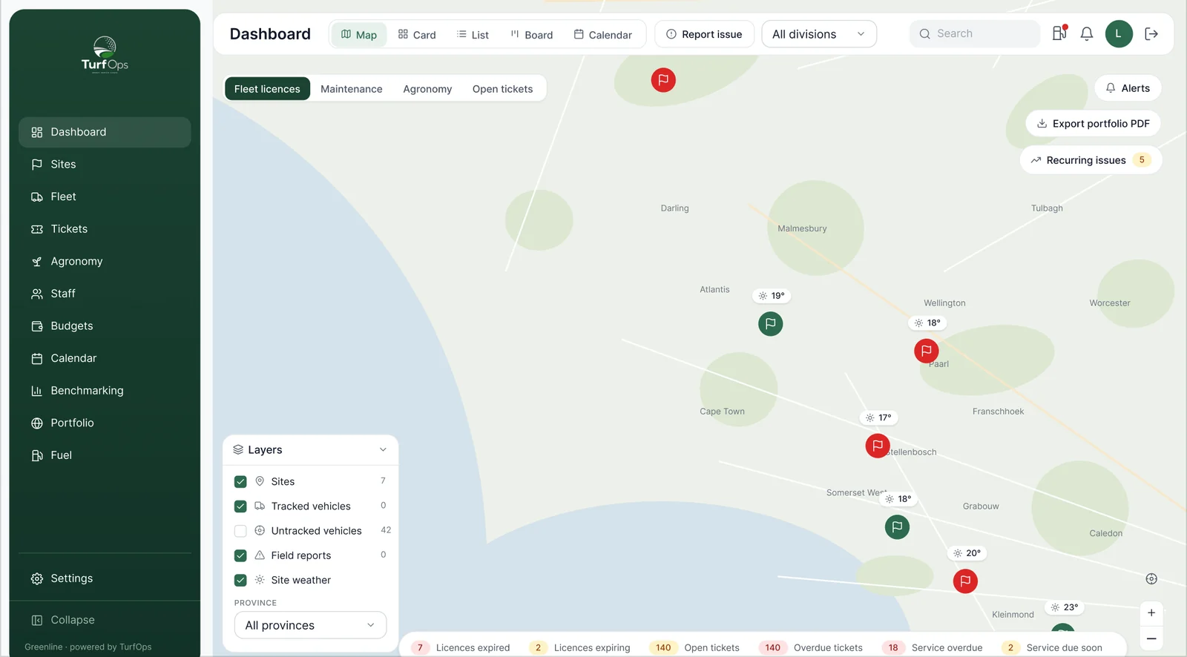Select the Fleet licences tab
Image resolution: width=1187 pixels, height=657 pixels.
267,89
